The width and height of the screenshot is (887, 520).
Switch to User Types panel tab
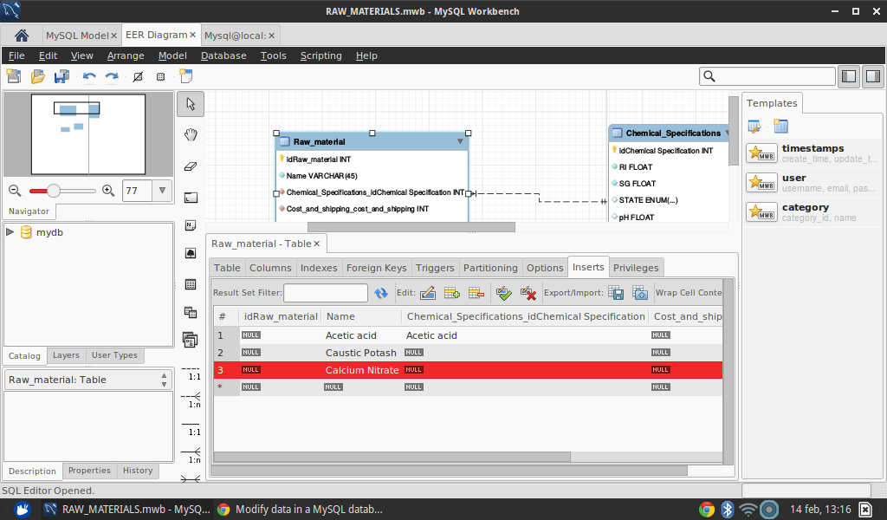[x=115, y=355]
